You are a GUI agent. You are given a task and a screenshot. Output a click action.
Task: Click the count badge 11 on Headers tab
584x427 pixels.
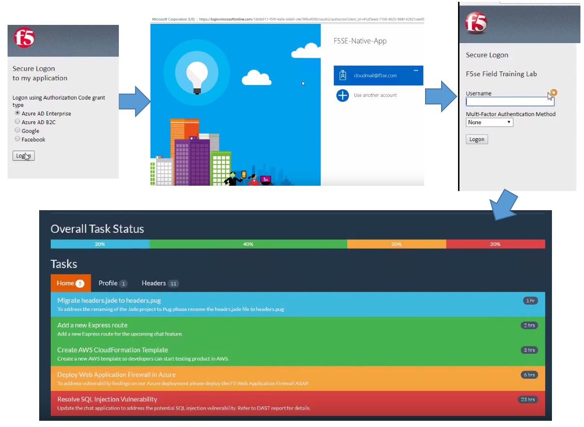tap(173, 283)
